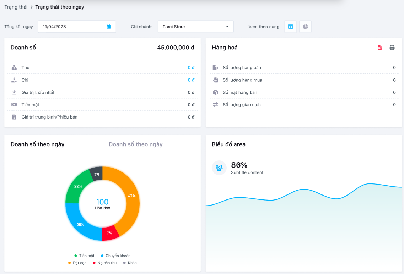Screen dimensions: 404x274
Task: Click the money bag icon next to Thu
Action: click(14, 68)
